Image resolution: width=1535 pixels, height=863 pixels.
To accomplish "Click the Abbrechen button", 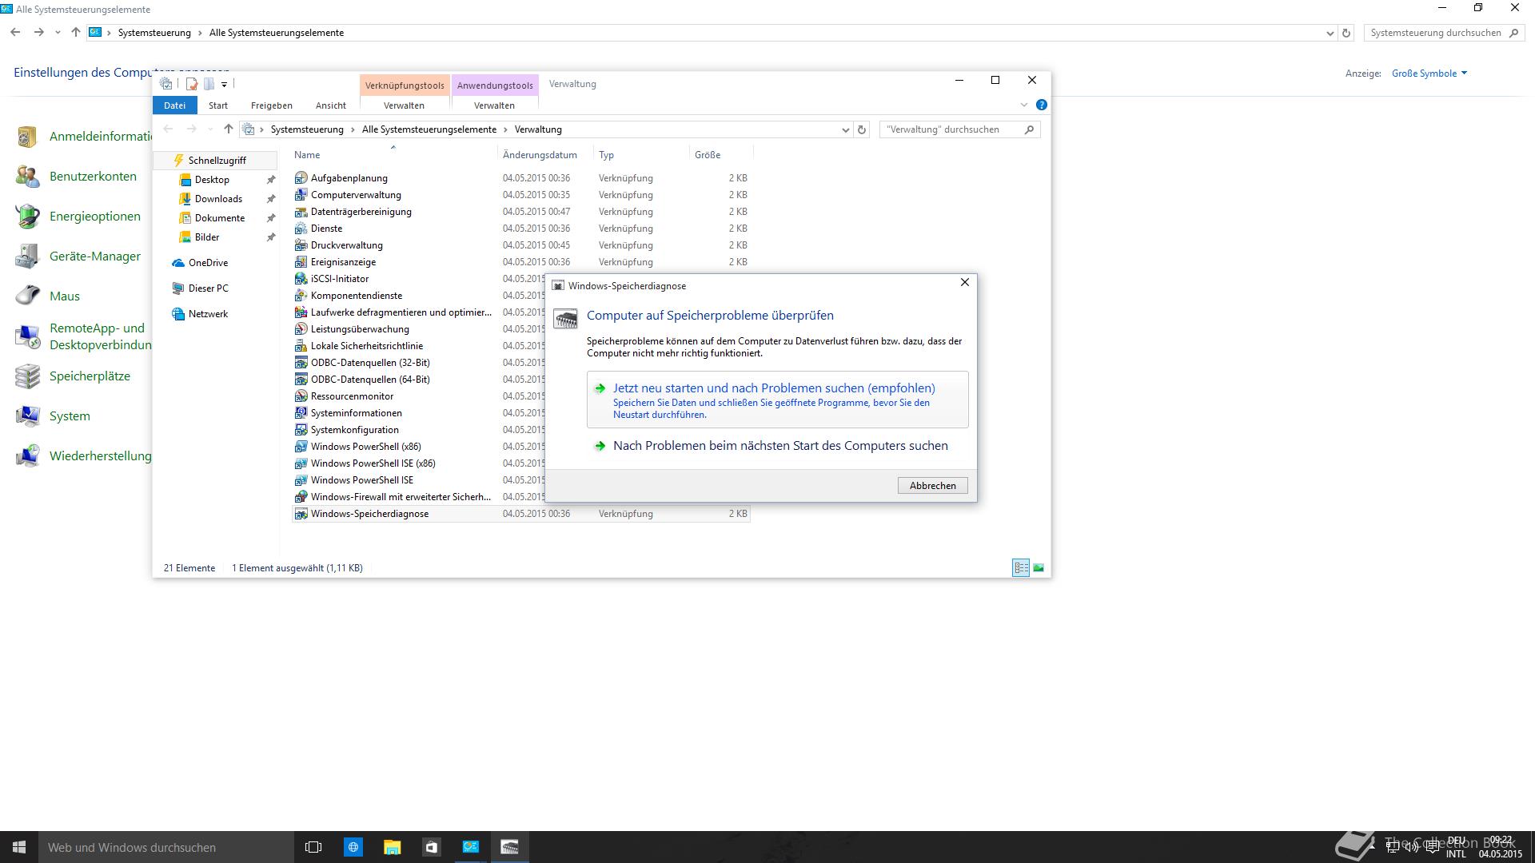I will [x=932, y=486].
